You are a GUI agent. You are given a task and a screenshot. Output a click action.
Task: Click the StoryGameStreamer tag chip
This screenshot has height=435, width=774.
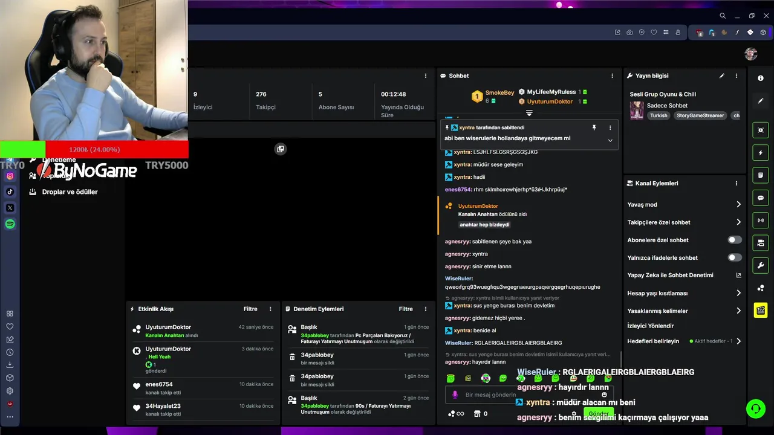coord(700,116)
